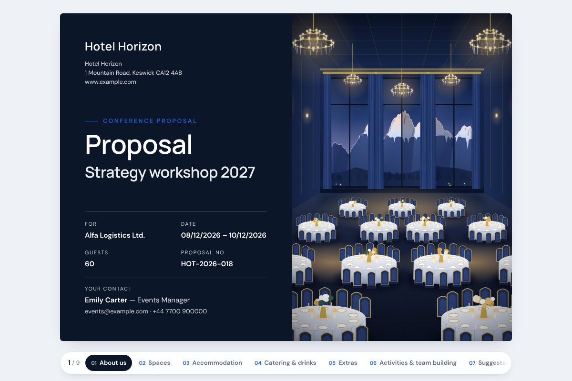This screenshot has width=572, height=381.
Task: Click the events@example.com contact line
Action: tap(146, 311)
